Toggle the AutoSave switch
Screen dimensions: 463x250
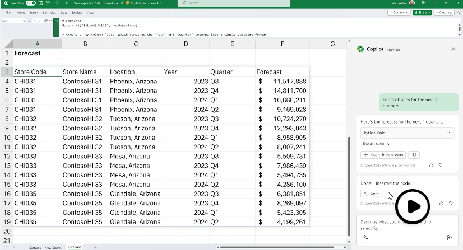tap(31, 3)
